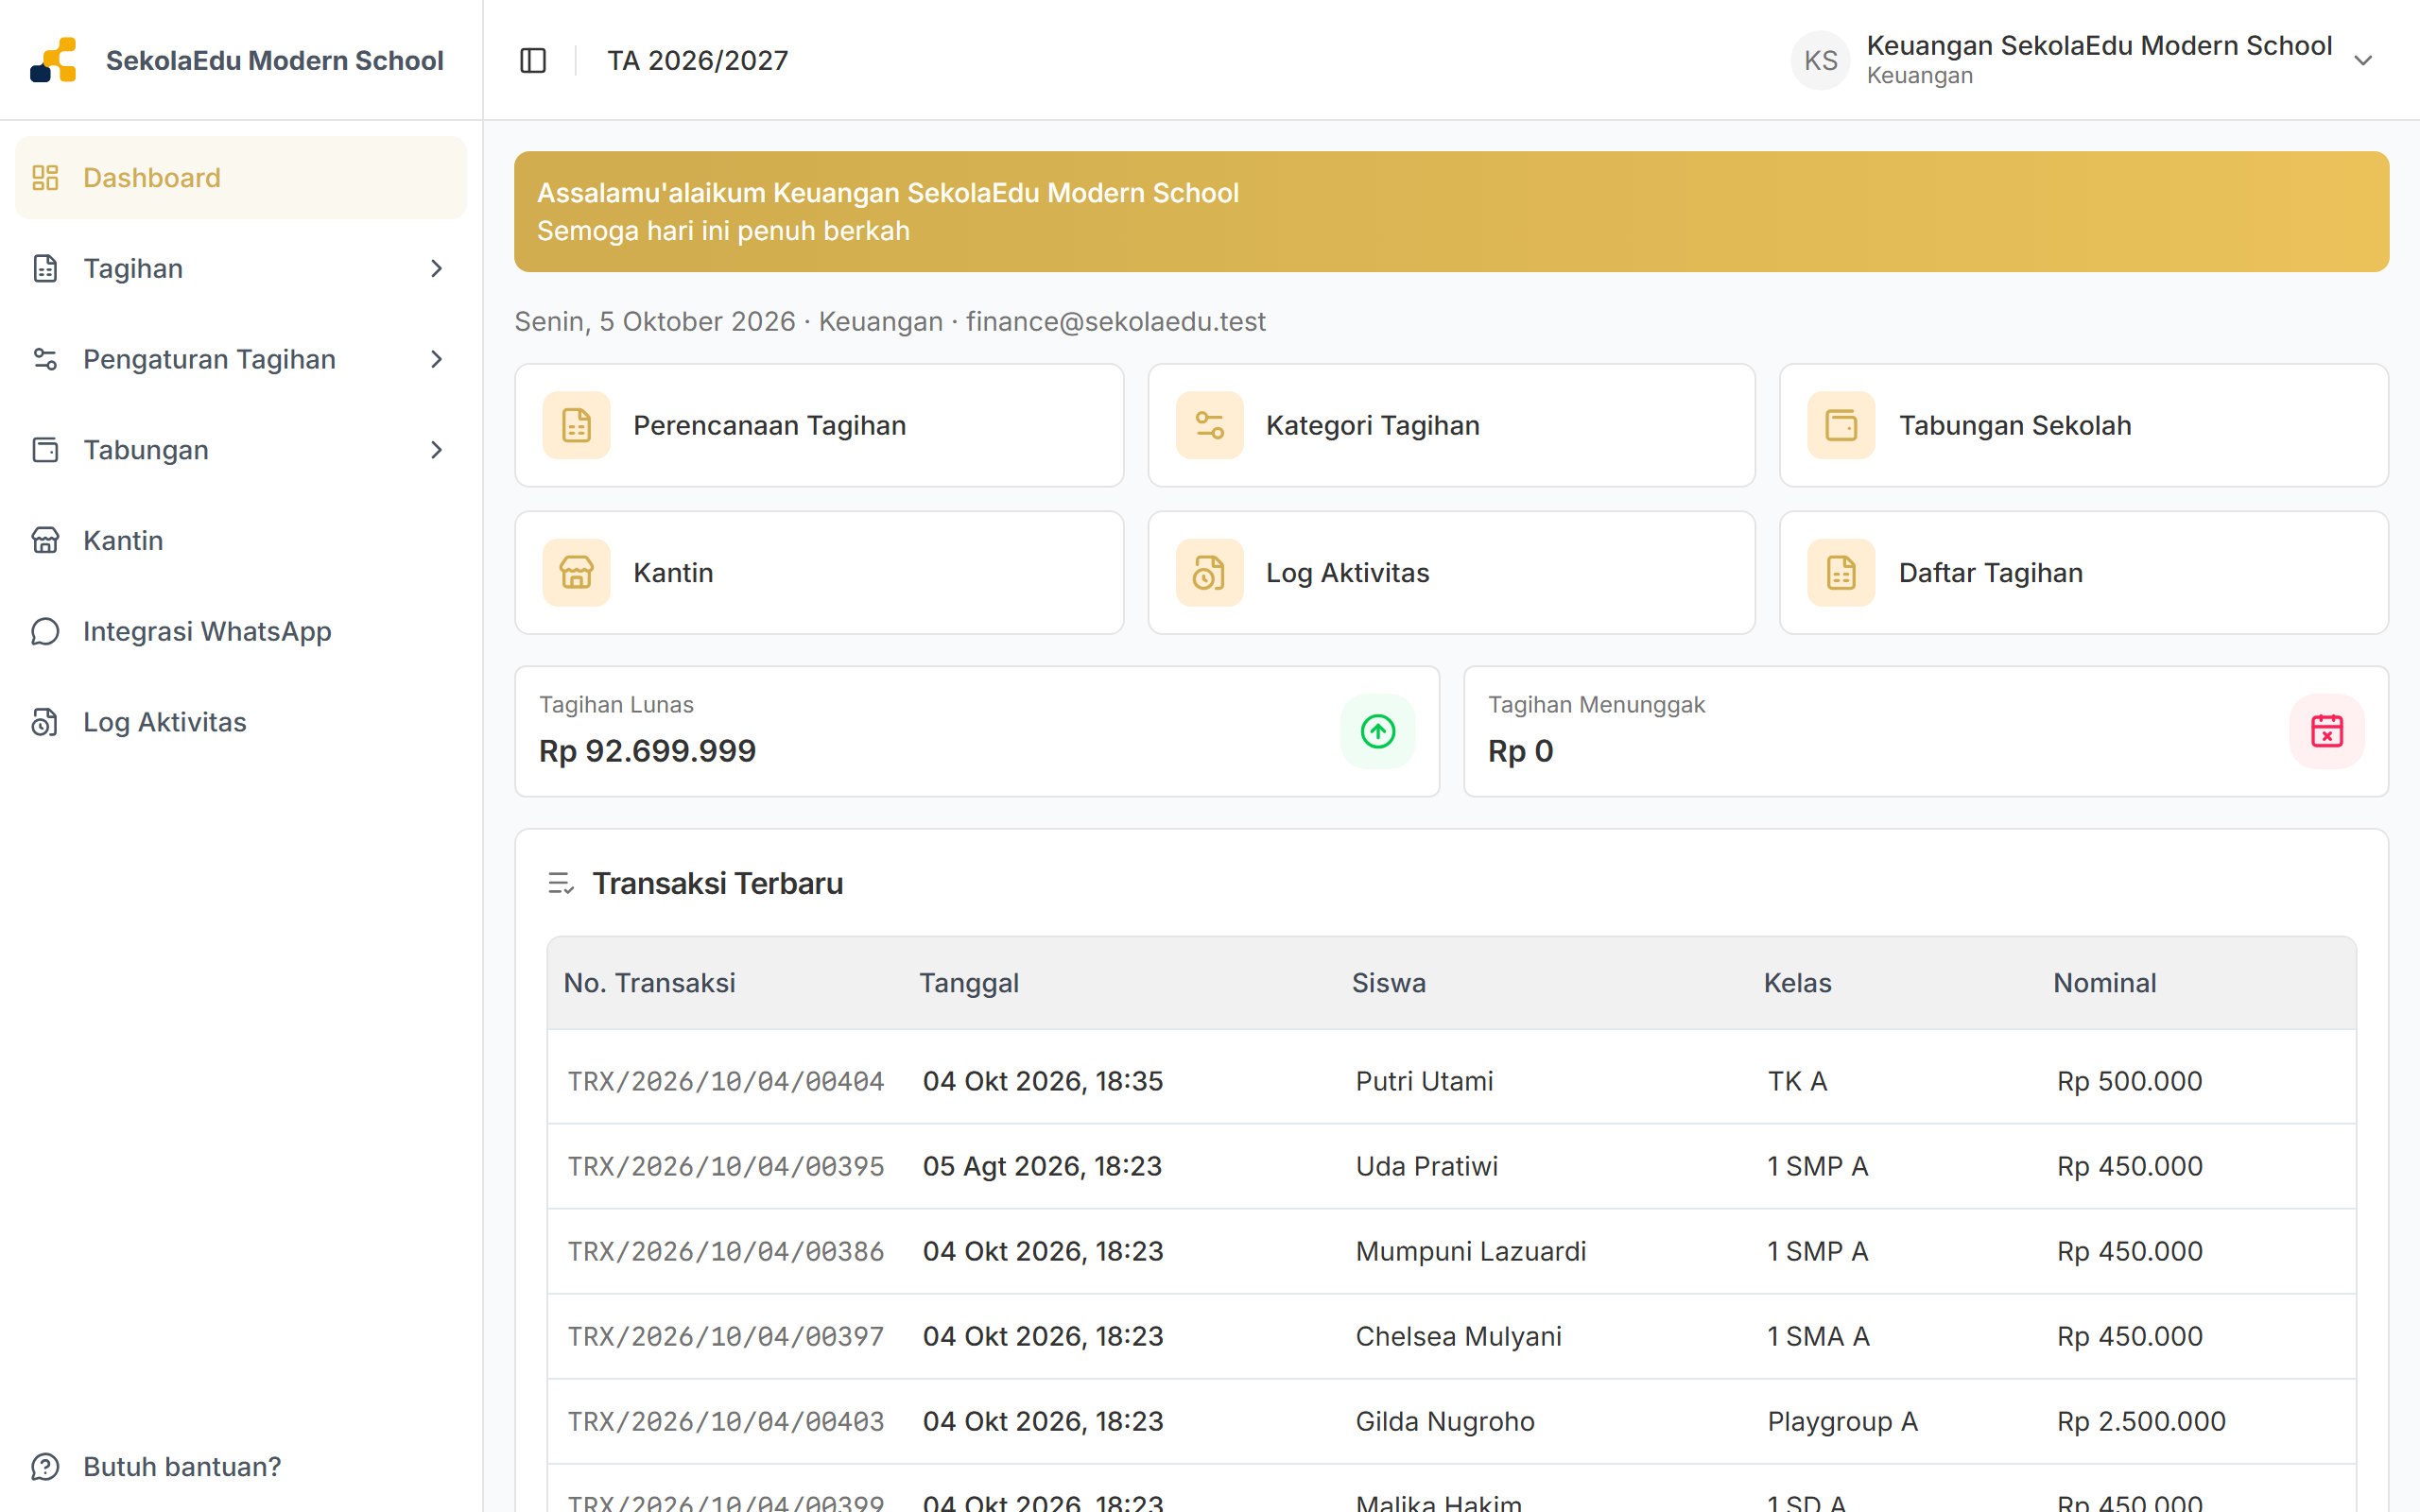Click the WhatsApp chat bubble icon
Screen dimensions: 2420x1512
click(45, 631)
